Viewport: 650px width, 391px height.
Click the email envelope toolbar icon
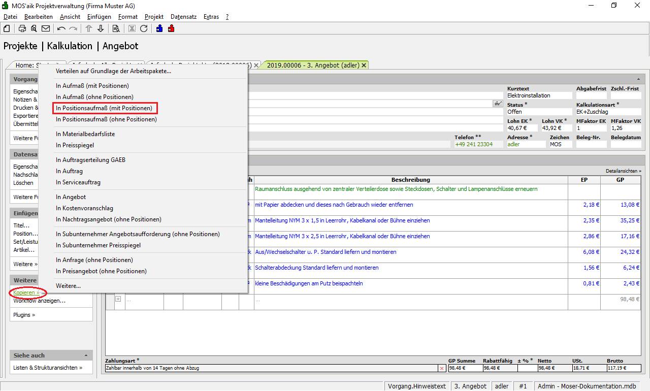tap(46, 28)
